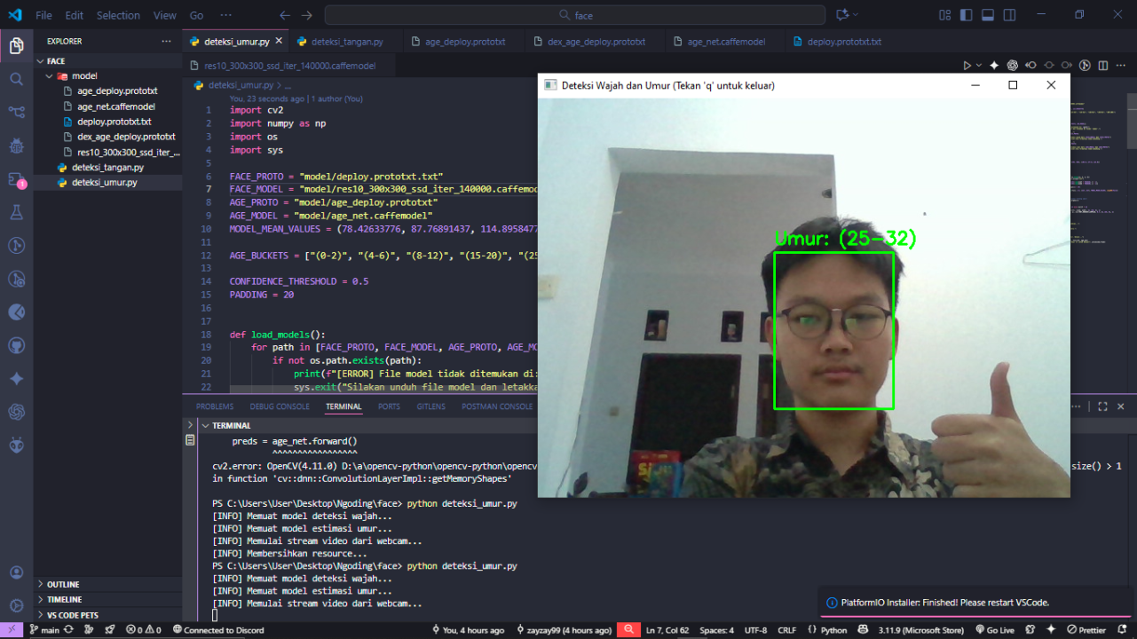
Task: Toggle the Primary Side Bar visibility
Action: (967, 15)
